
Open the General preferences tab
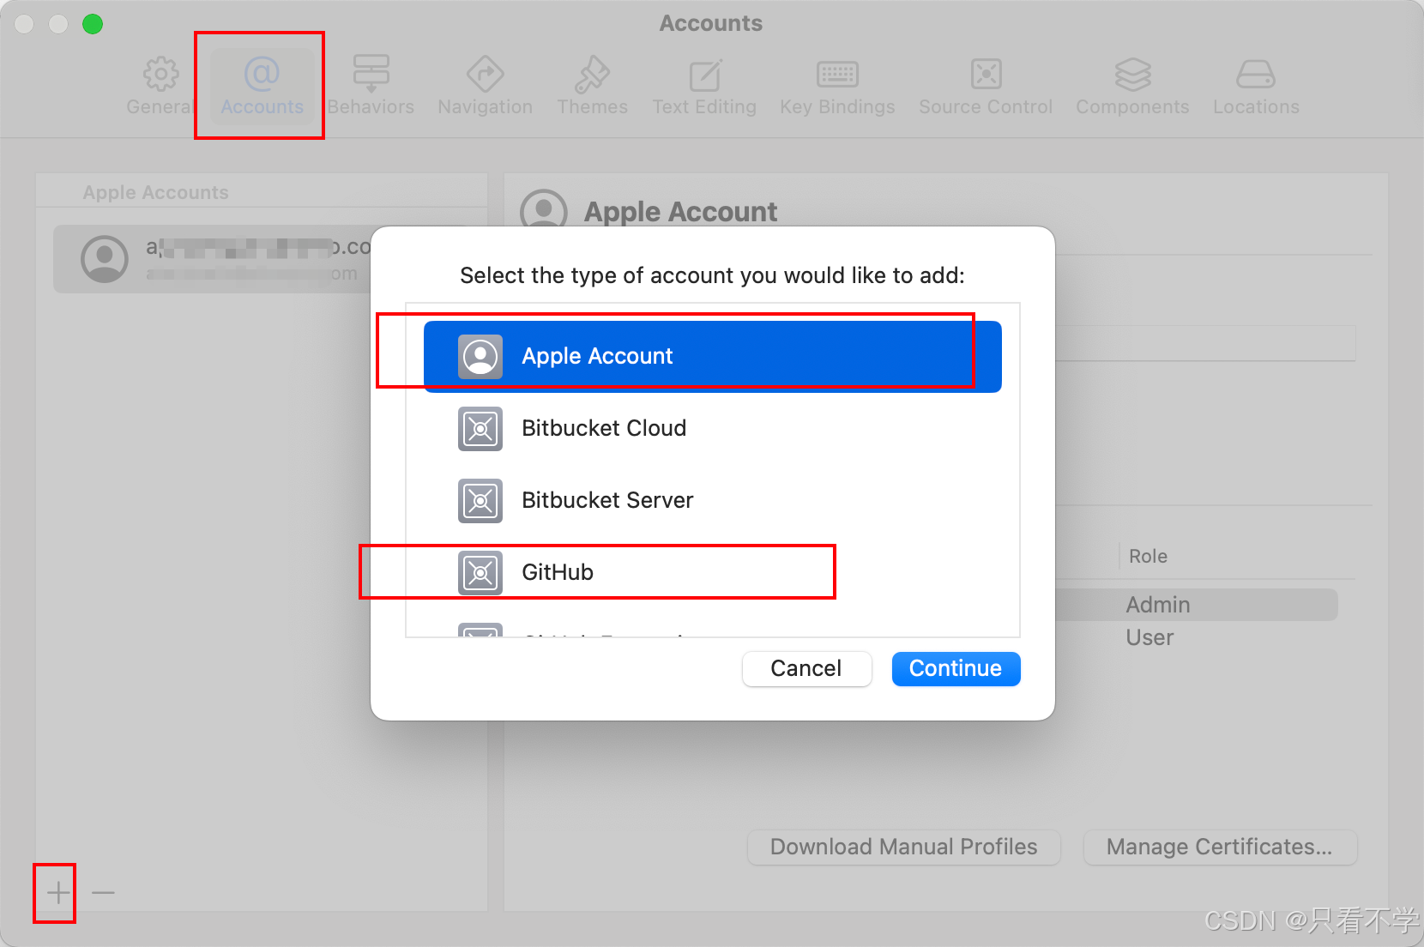pyautogui.click(x=160, y=87)
